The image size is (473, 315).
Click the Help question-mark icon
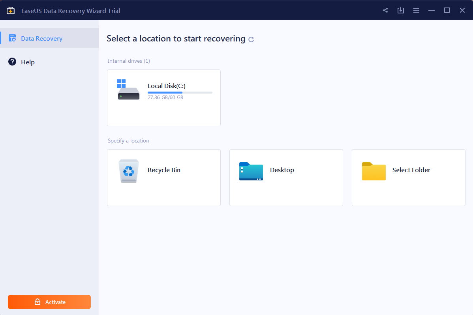pos(12,62)
